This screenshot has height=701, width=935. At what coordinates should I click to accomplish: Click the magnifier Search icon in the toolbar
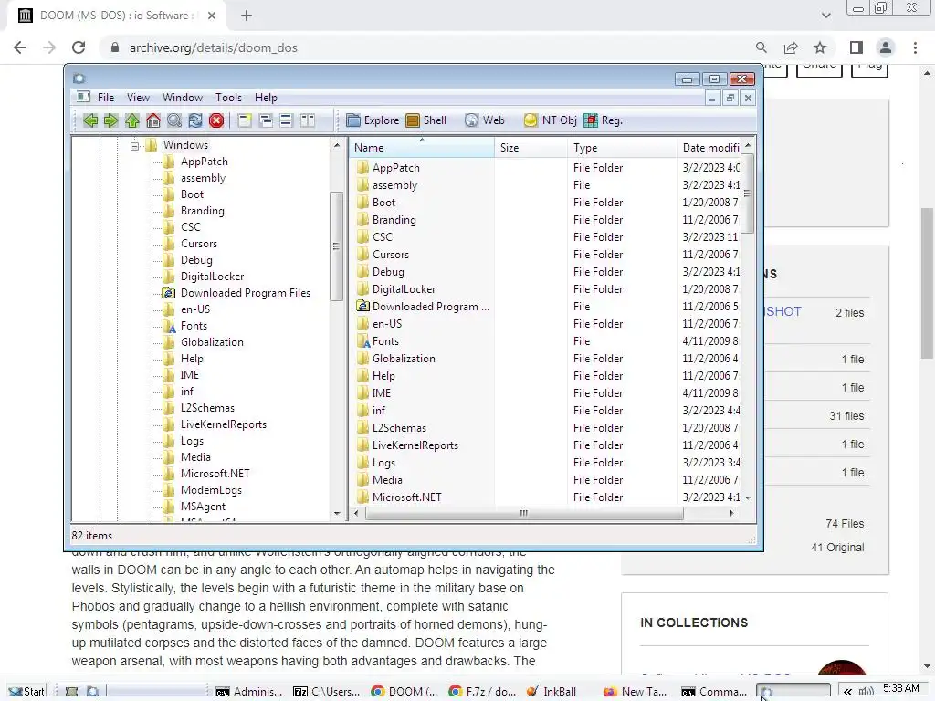pyautogui.click(x=174, y=120)
